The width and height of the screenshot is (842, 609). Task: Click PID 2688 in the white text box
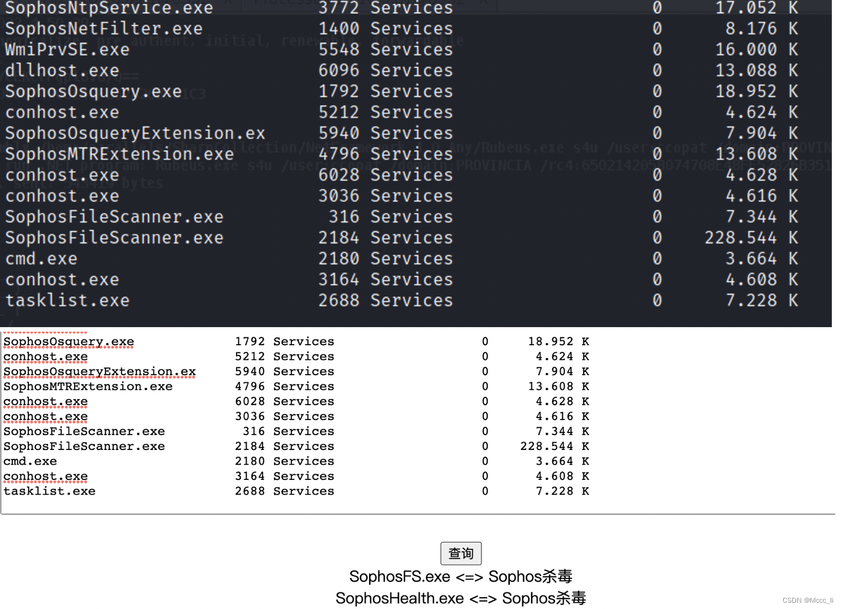point(250,491)
